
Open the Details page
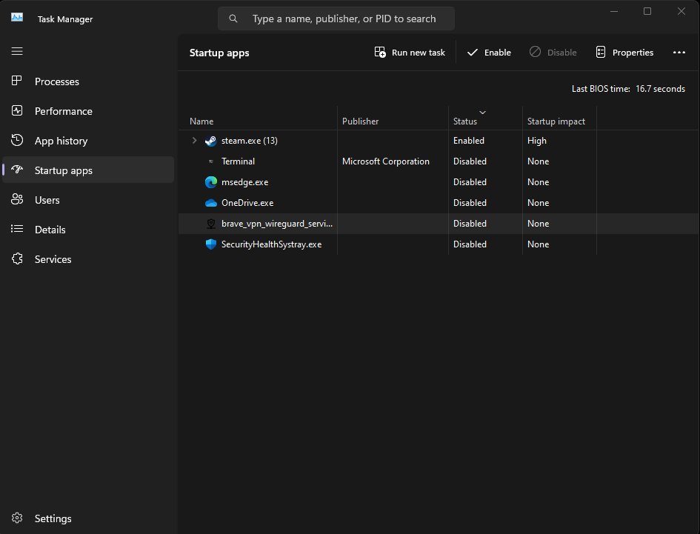(88, 229)
